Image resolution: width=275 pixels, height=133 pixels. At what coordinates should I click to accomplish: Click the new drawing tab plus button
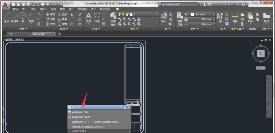(x=59, y=34)
